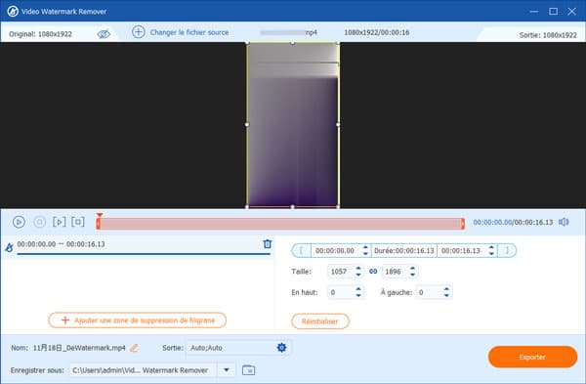Click the 'Sortie: 1080x1922' label
The height and width of the screenshot is (384, 586).
coord(548,35)
